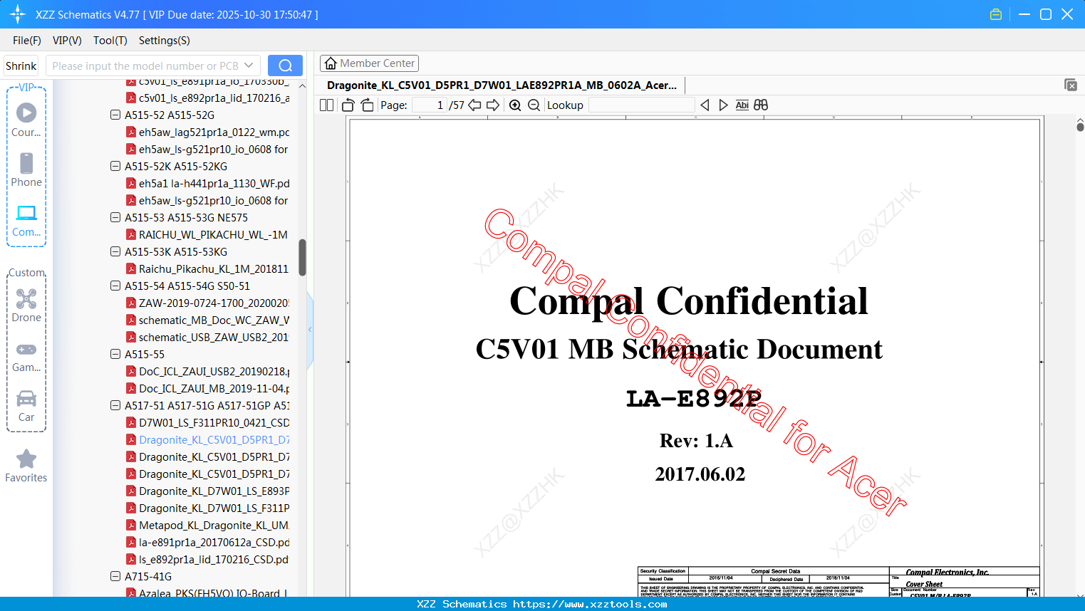Image resolution: width=1085 pixels, height=611 pixels.
Task: Click the model number search field
Action: point(145,66)
